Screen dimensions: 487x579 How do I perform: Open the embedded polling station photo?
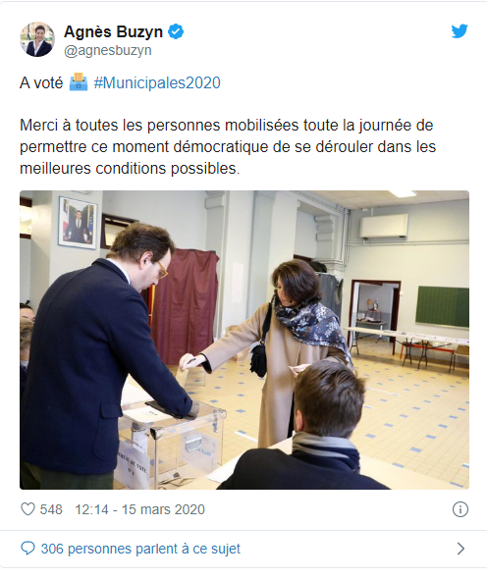[x=244, y=340]
